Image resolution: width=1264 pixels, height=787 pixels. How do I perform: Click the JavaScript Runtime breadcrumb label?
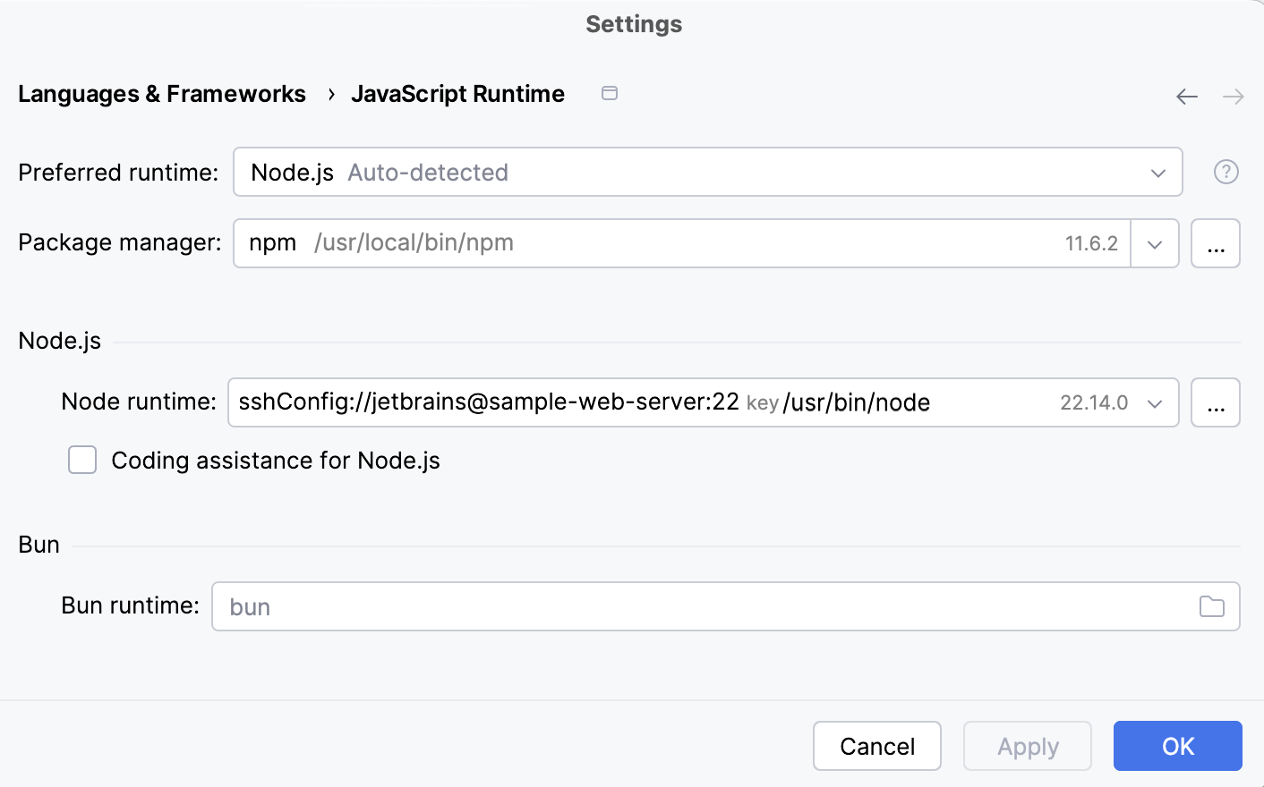(458, 93)
